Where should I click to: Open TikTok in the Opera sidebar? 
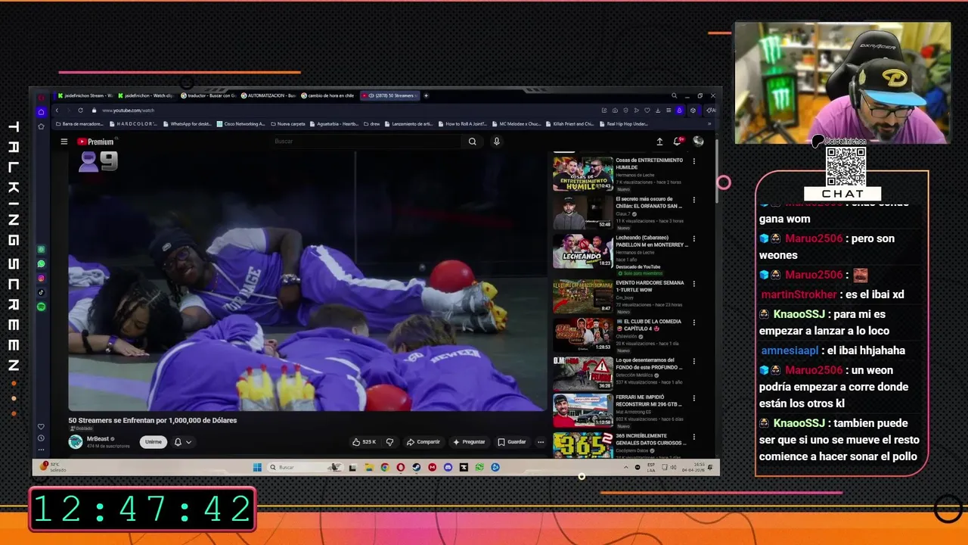(x=41, y=292)
